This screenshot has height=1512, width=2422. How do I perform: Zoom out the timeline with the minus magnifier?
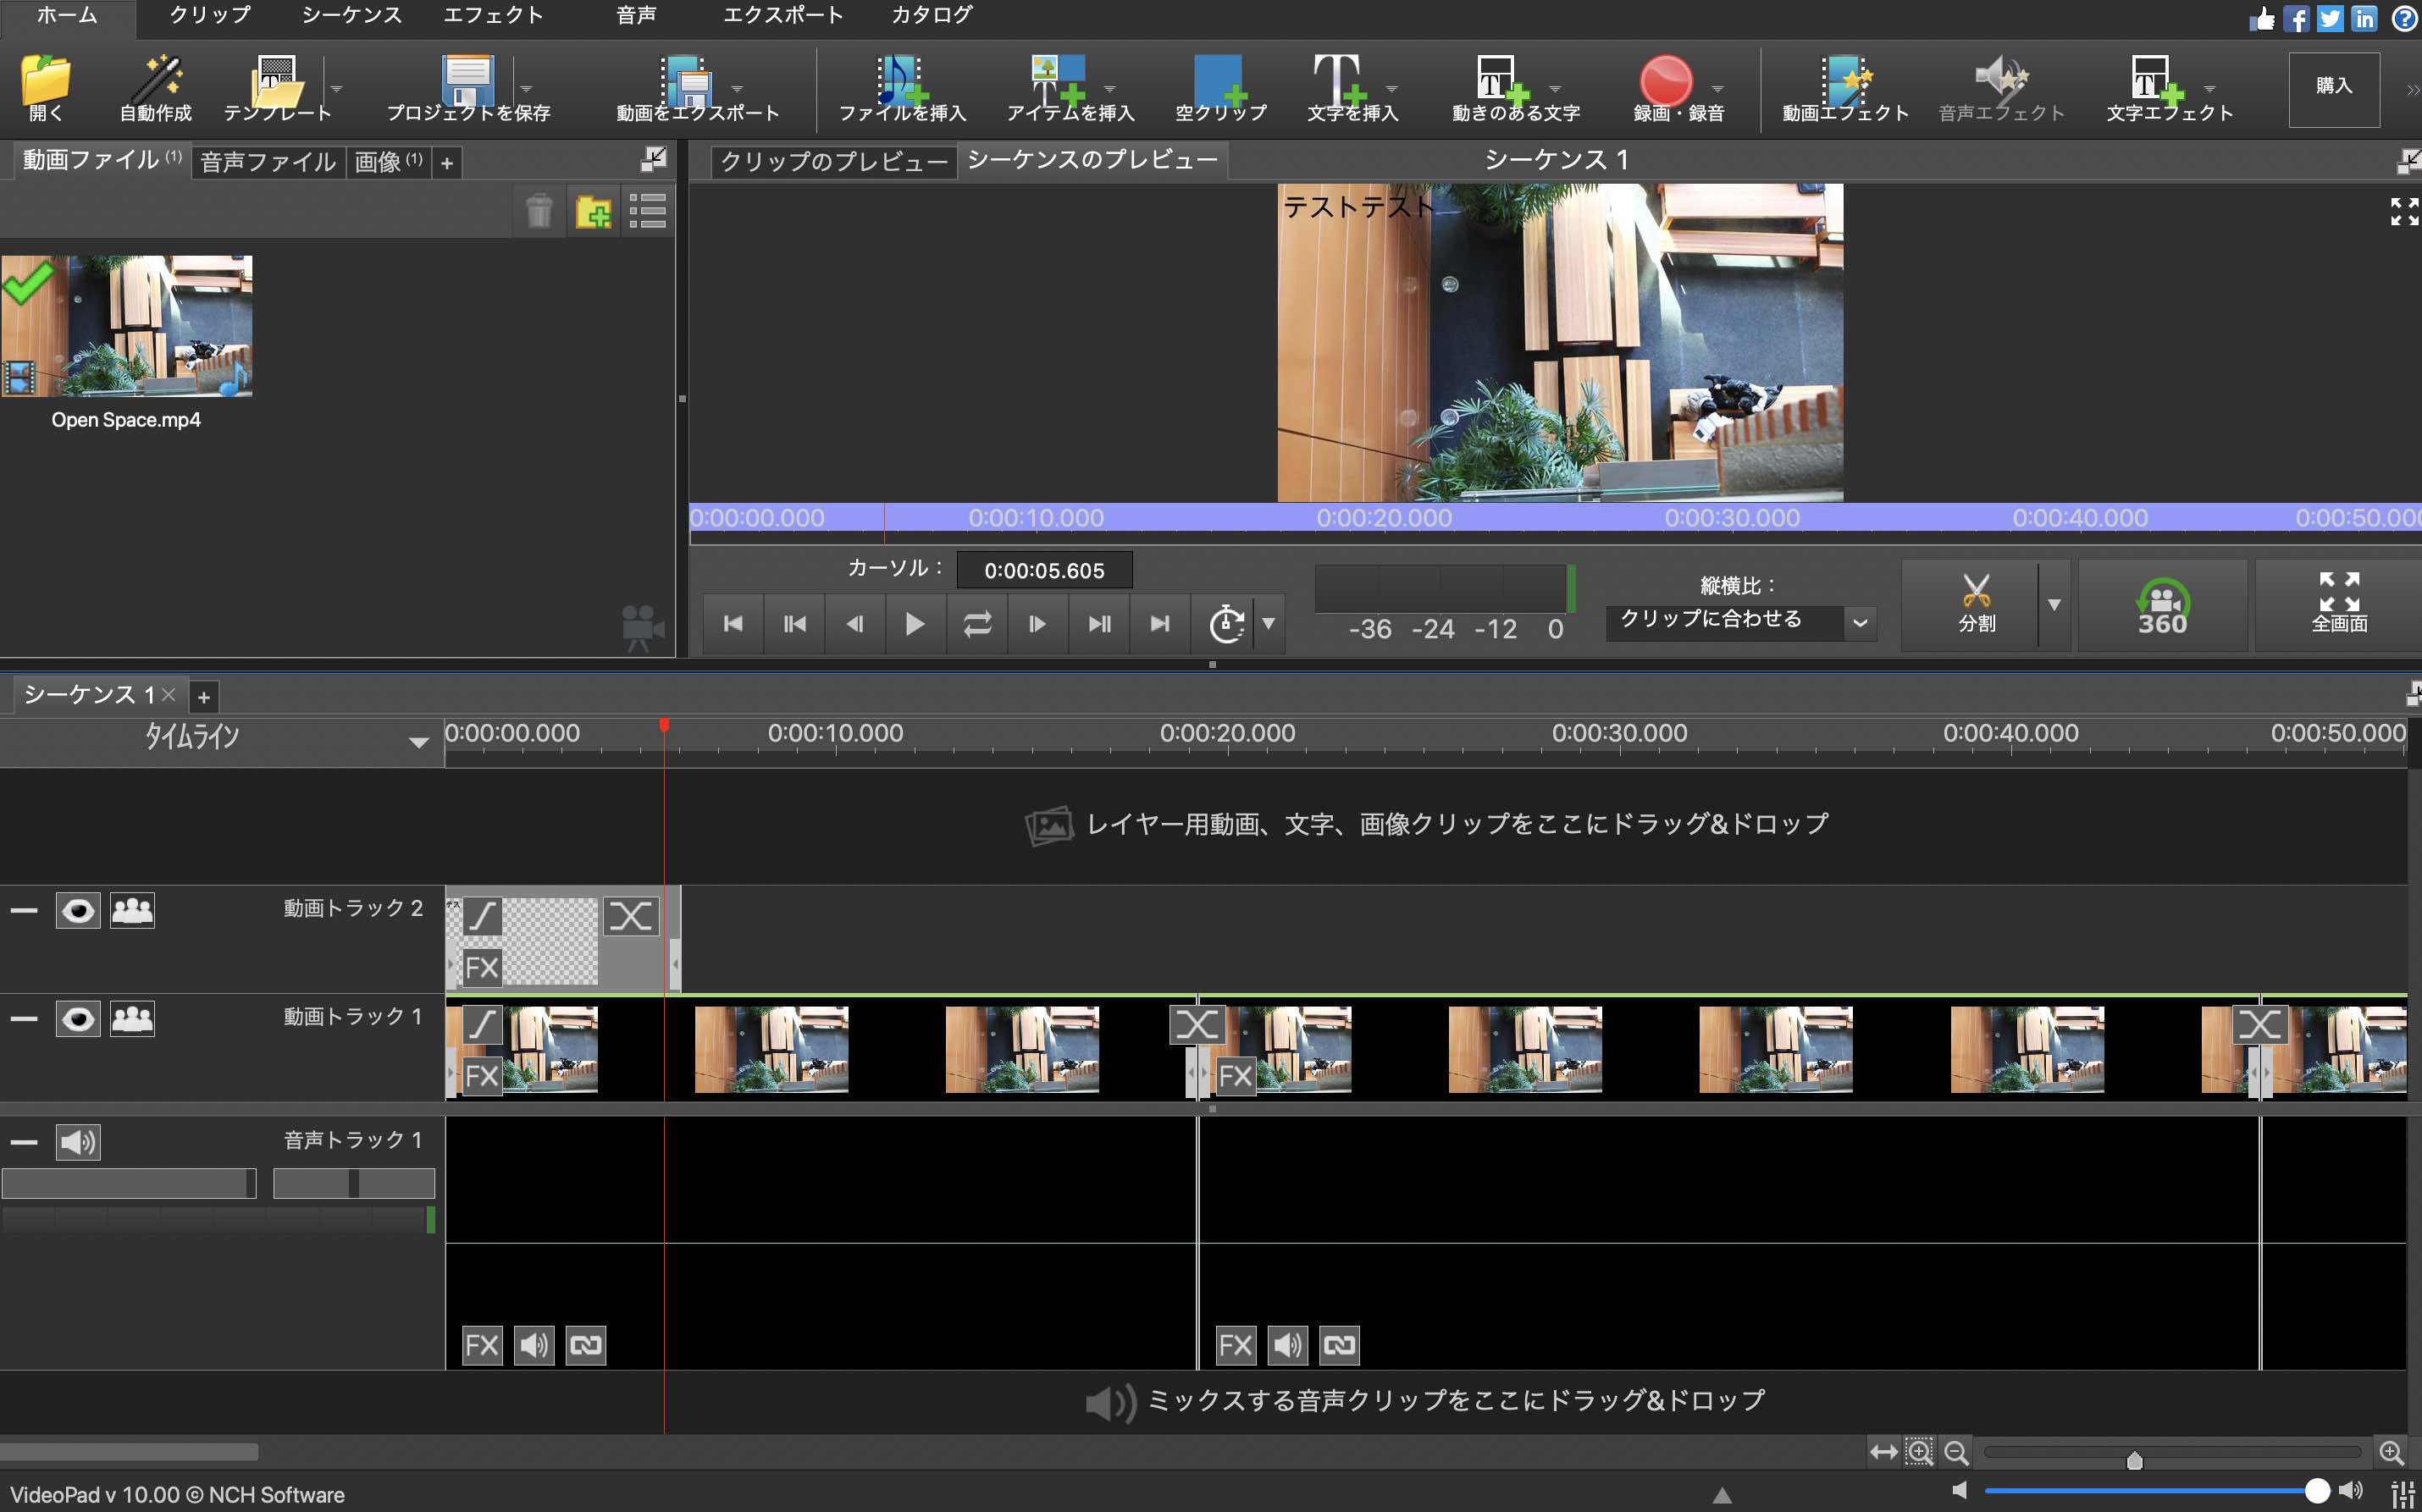(1956, 1451)
